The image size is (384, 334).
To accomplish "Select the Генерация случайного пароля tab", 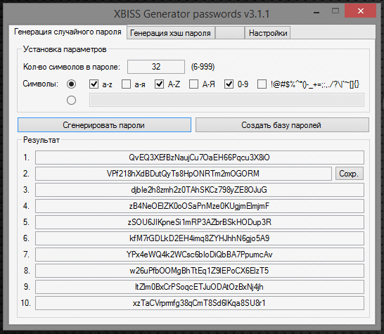I will click(x=68, y=32).
